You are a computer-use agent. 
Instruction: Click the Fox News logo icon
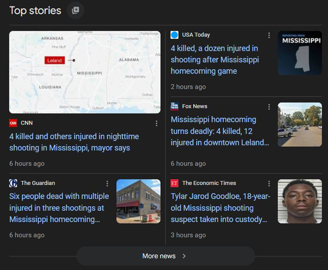coord(175,106)
